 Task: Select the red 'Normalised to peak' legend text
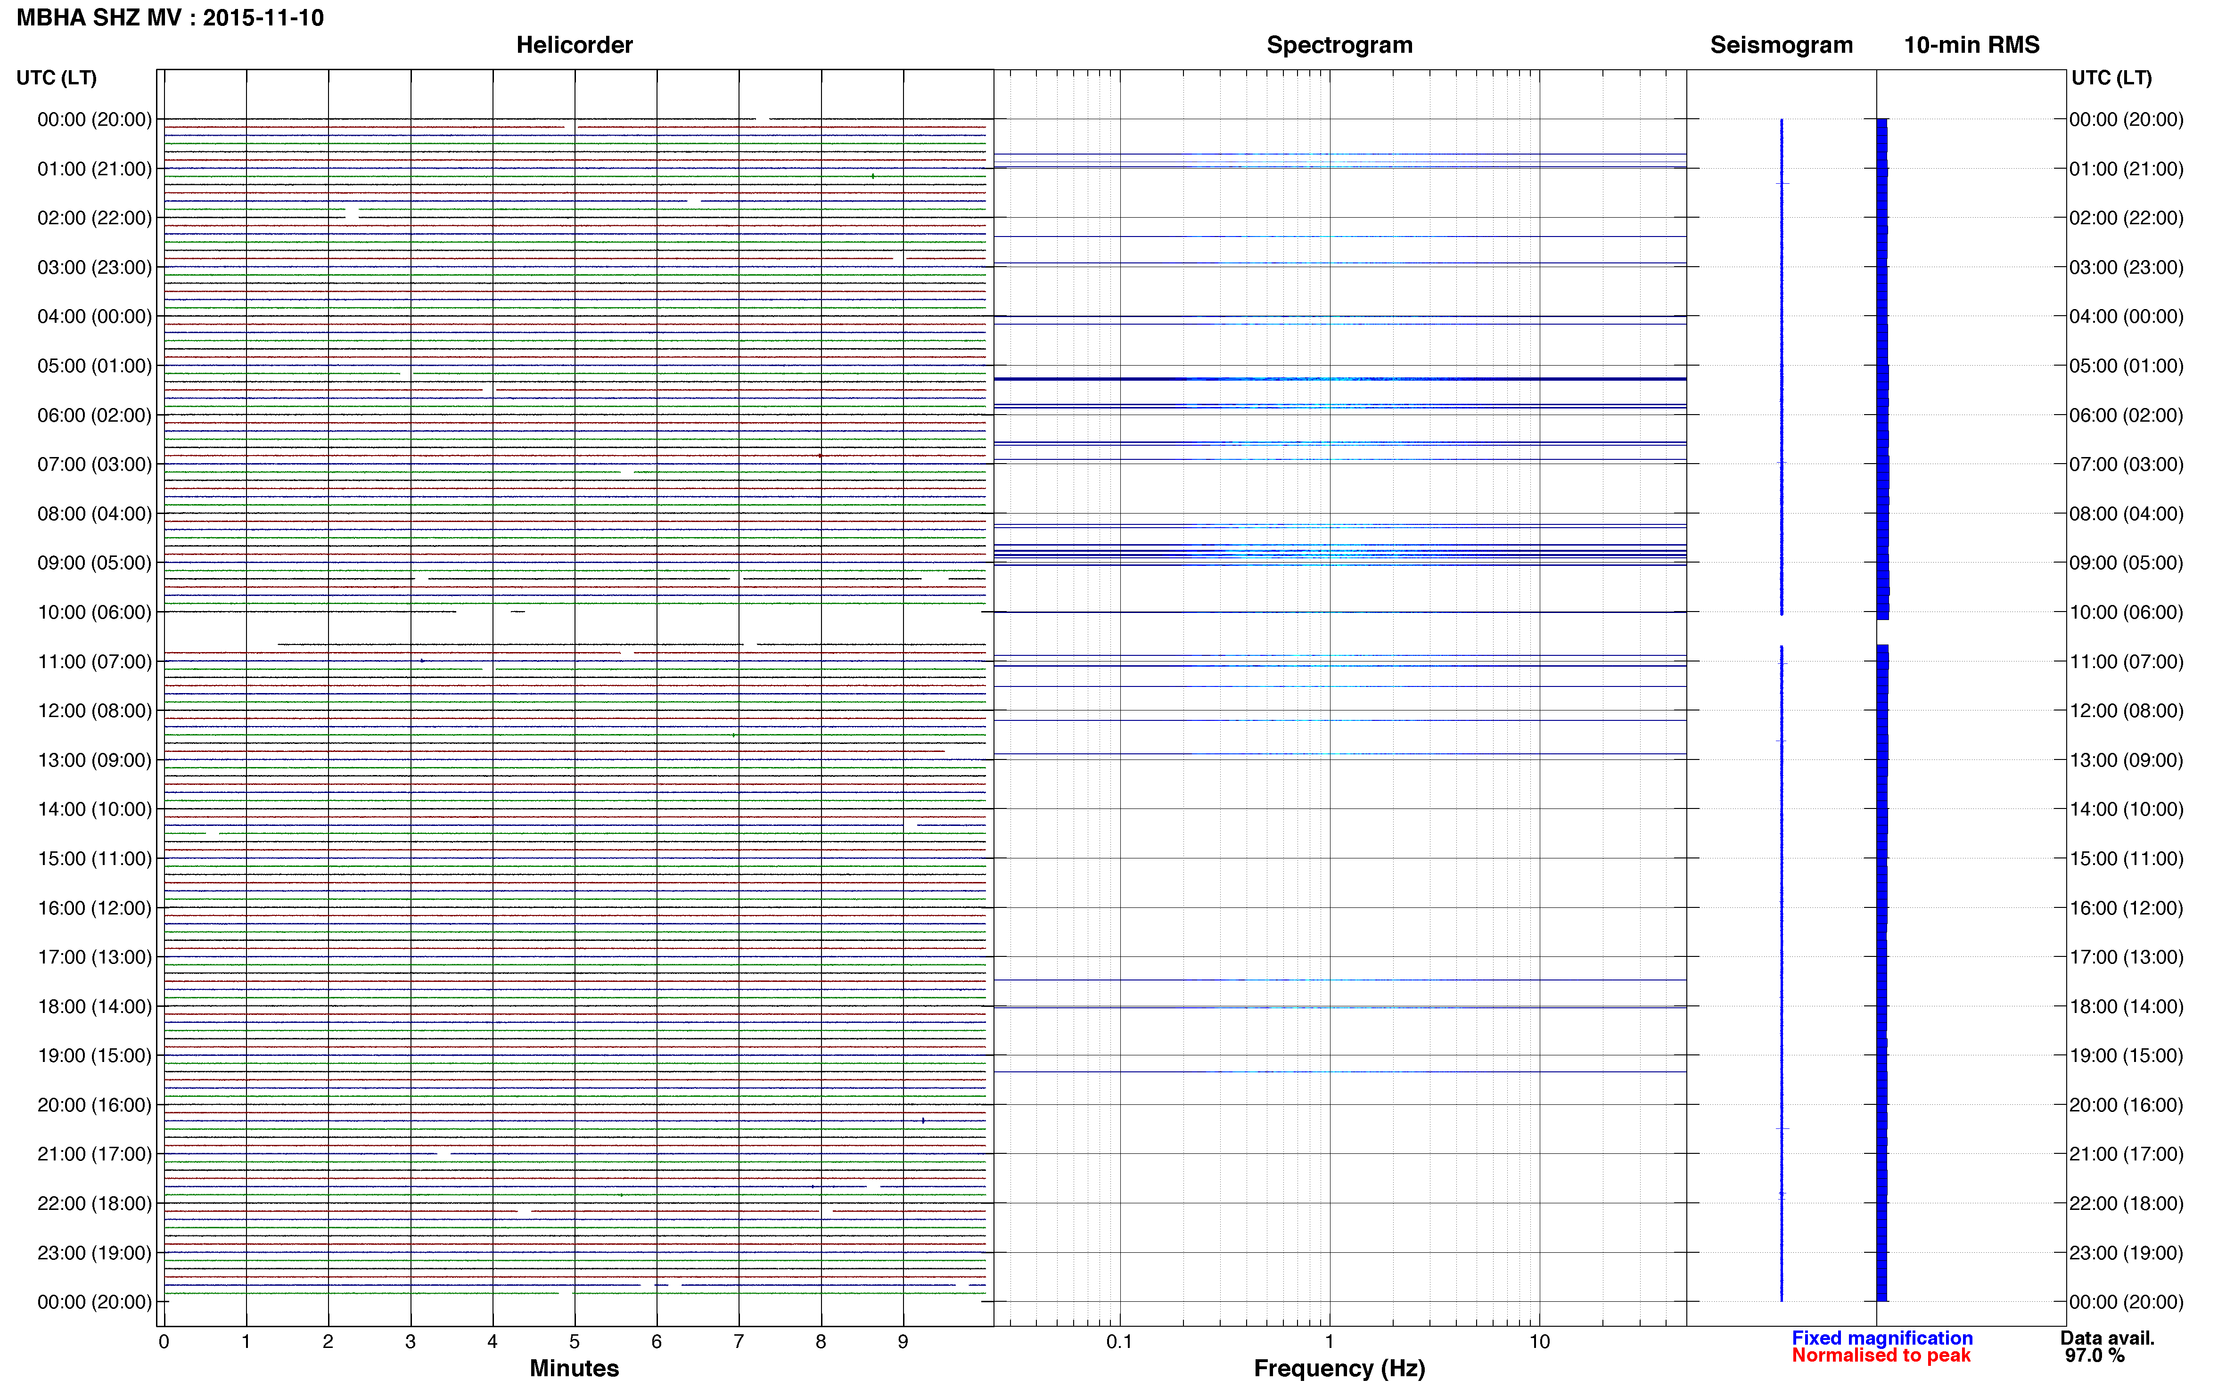(x=1881, y=1355)
